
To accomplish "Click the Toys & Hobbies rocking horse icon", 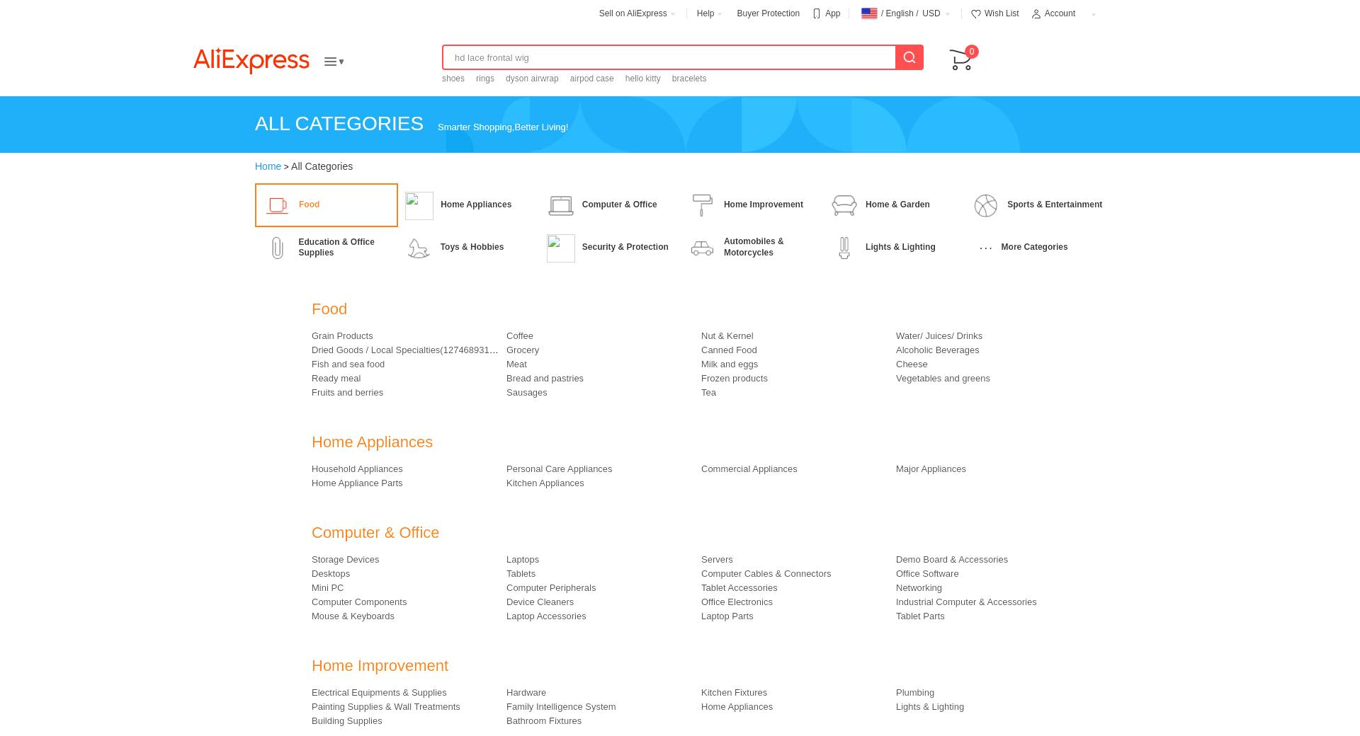I will pyautogui.click(x=419, y=248).
